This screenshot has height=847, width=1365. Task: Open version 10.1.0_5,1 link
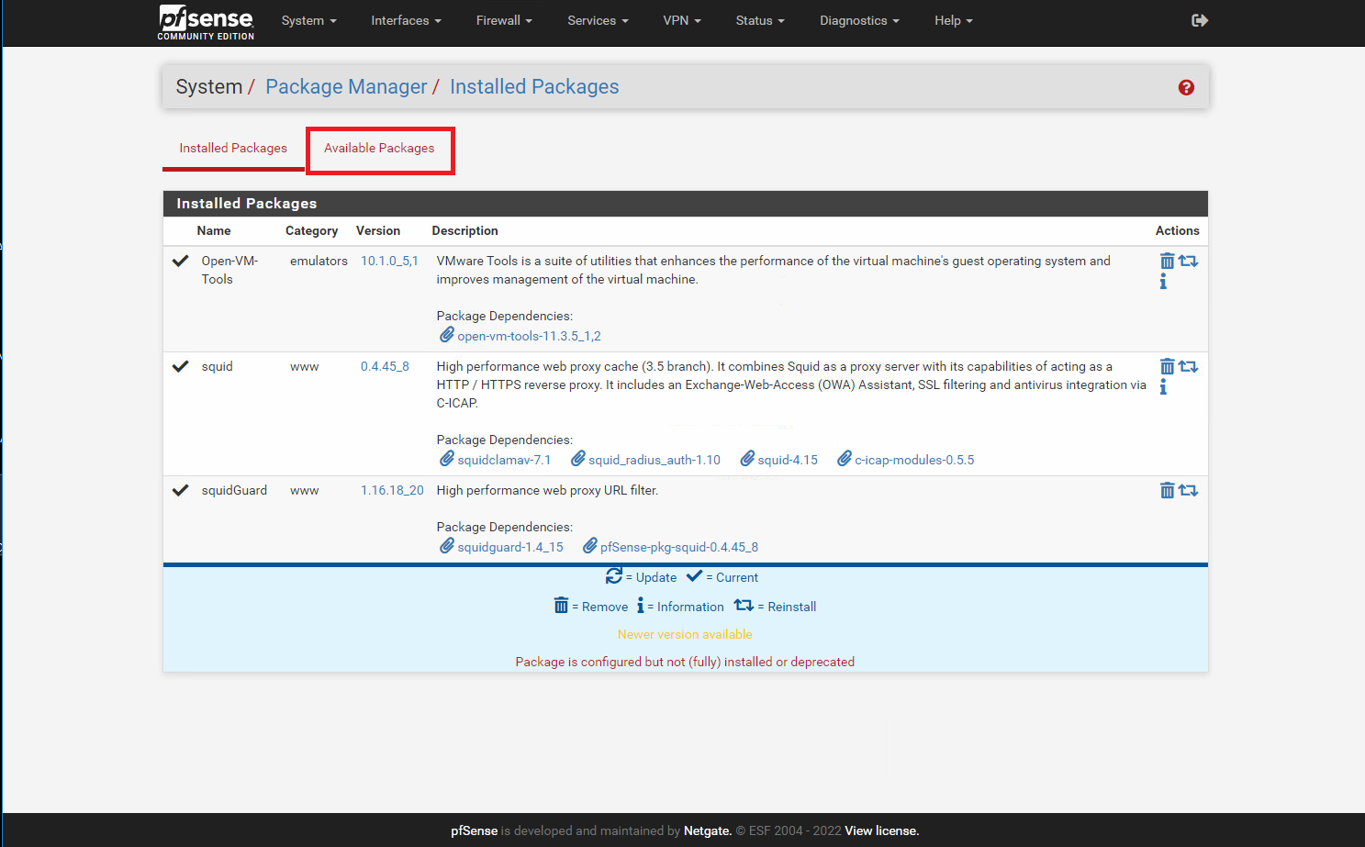pyautogui.click(x=389, y=262)
